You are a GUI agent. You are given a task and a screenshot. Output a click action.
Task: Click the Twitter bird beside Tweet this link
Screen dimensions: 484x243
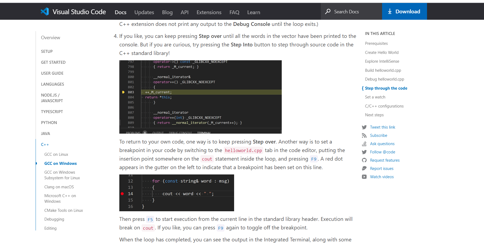pos(364,127)
